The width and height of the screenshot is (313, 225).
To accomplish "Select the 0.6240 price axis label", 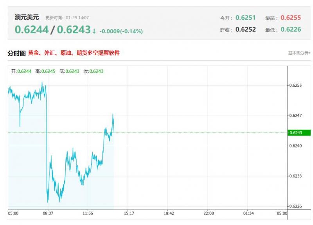I will point(295,146).
